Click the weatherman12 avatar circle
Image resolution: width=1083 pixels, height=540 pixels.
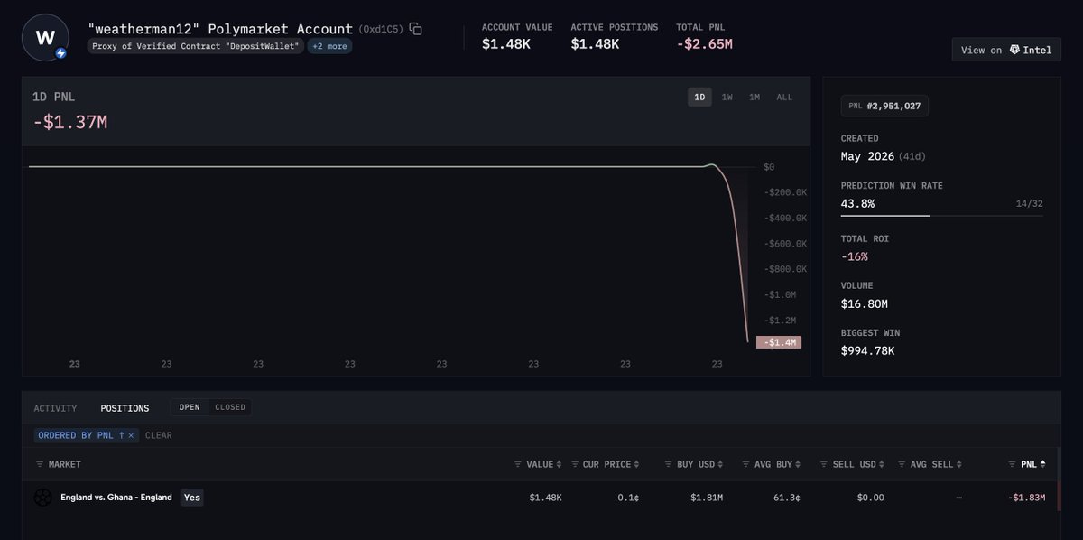(x=45, y=37)
